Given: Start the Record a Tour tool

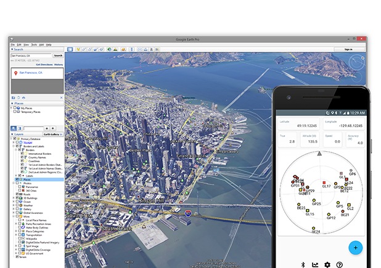Looking at the screenshot, I should (x=102, y=49).
